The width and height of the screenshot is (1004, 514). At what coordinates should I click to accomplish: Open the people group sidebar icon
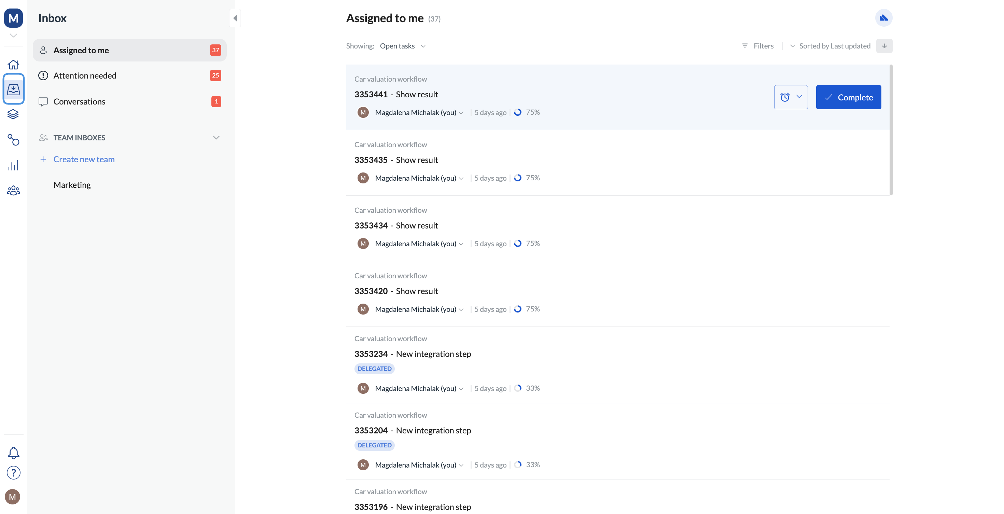[13, 191]
